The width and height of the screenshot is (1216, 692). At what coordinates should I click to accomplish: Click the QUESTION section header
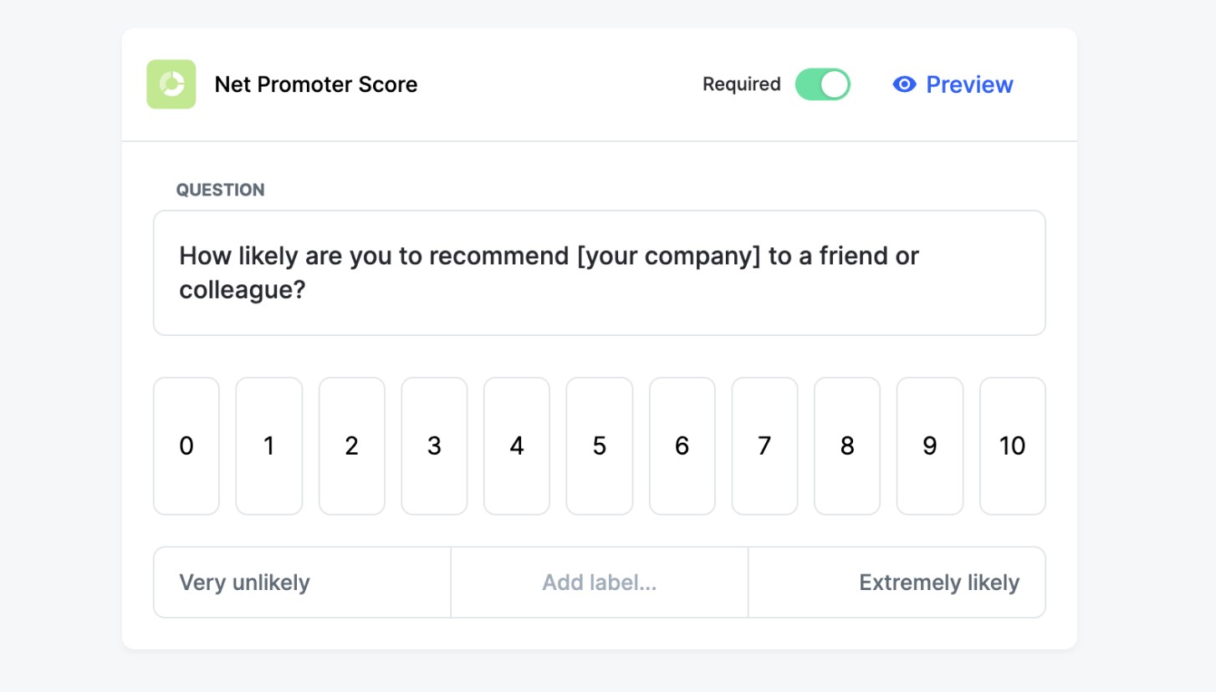[x=221, y=190]
